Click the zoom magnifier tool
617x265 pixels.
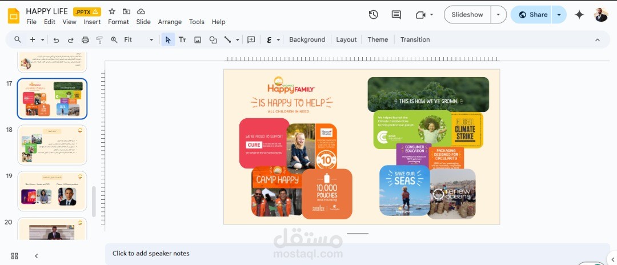point(114,40)
